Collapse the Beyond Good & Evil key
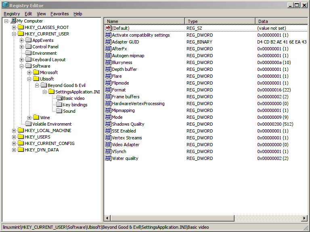 tap(37, 85)
